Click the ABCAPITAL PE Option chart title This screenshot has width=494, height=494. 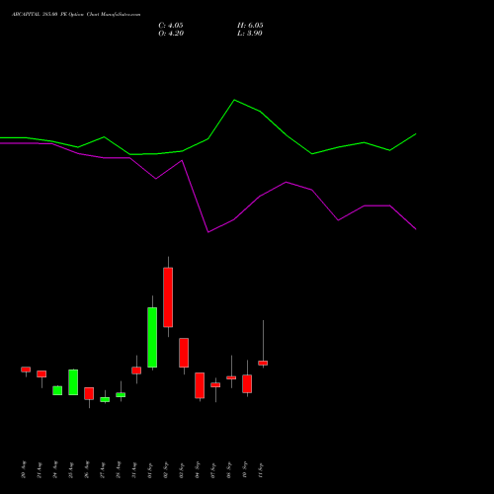[76, 15]
